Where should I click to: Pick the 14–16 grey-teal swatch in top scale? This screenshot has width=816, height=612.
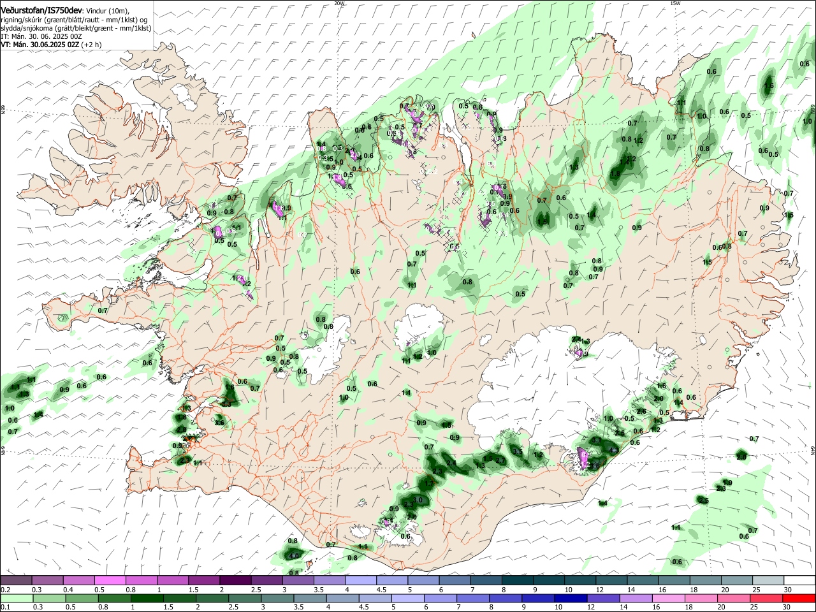pos(643,580)
